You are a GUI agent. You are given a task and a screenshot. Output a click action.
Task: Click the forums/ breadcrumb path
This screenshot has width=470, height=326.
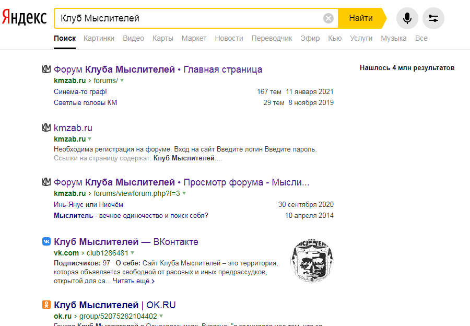(x=106, y=80)
